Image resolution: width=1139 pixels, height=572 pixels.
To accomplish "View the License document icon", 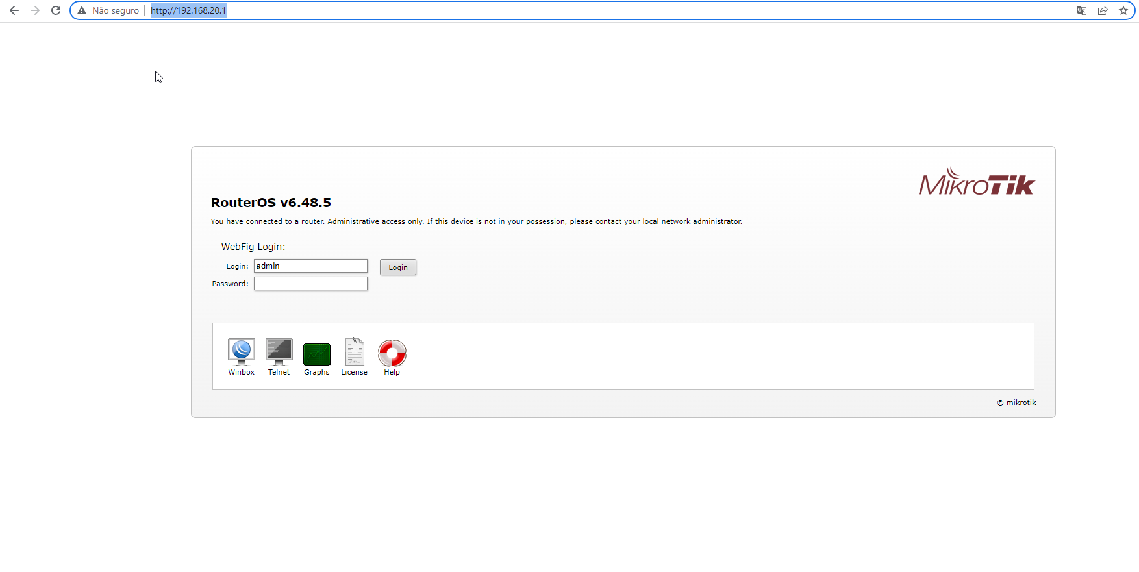I will (355, 352).
